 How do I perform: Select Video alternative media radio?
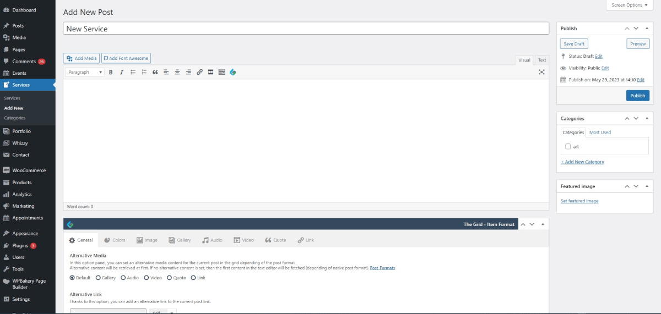coord(147,278)
